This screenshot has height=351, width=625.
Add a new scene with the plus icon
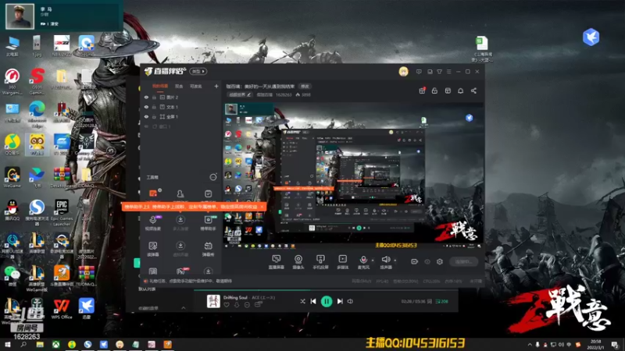click(216, 86)
